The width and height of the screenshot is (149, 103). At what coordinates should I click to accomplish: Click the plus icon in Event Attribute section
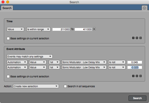tap(137, 76)
